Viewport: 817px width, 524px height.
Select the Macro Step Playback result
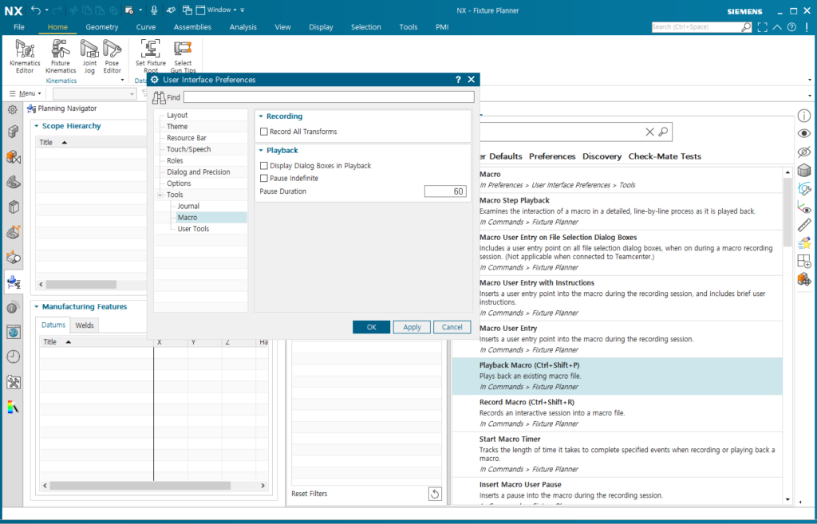(617, 211)
